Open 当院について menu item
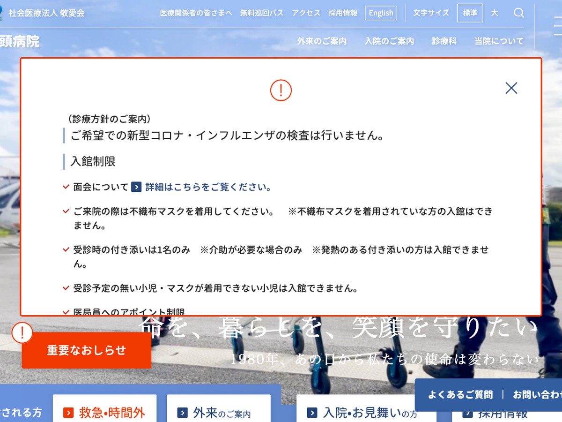Image resolution: width=562 pixels, height=422 pixels. (499, 41)
